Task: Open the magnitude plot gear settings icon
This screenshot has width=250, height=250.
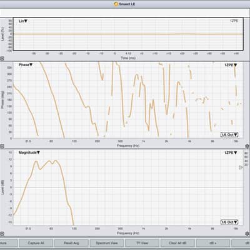Action: [x=247, y=234]
